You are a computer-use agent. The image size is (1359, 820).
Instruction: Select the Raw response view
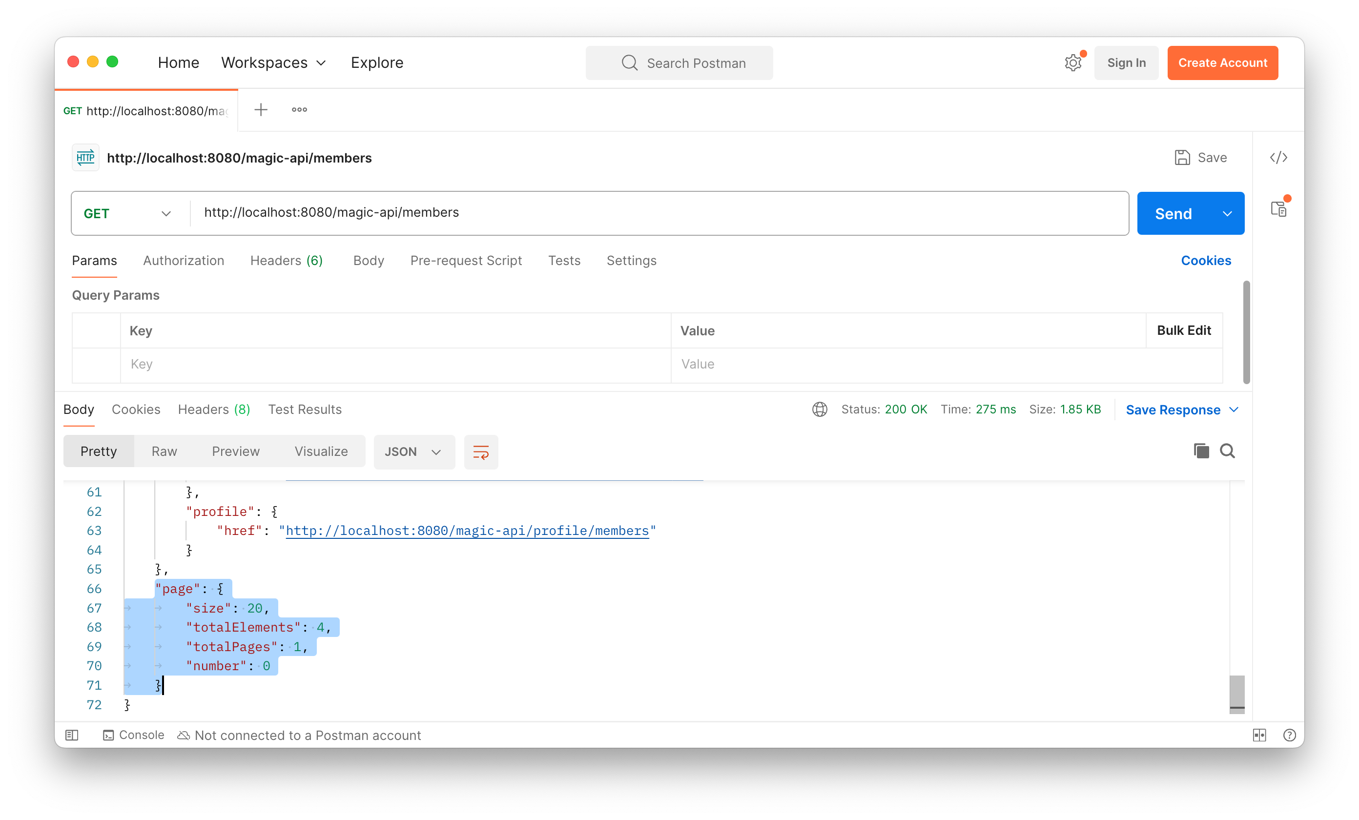[x=165, y=451]
